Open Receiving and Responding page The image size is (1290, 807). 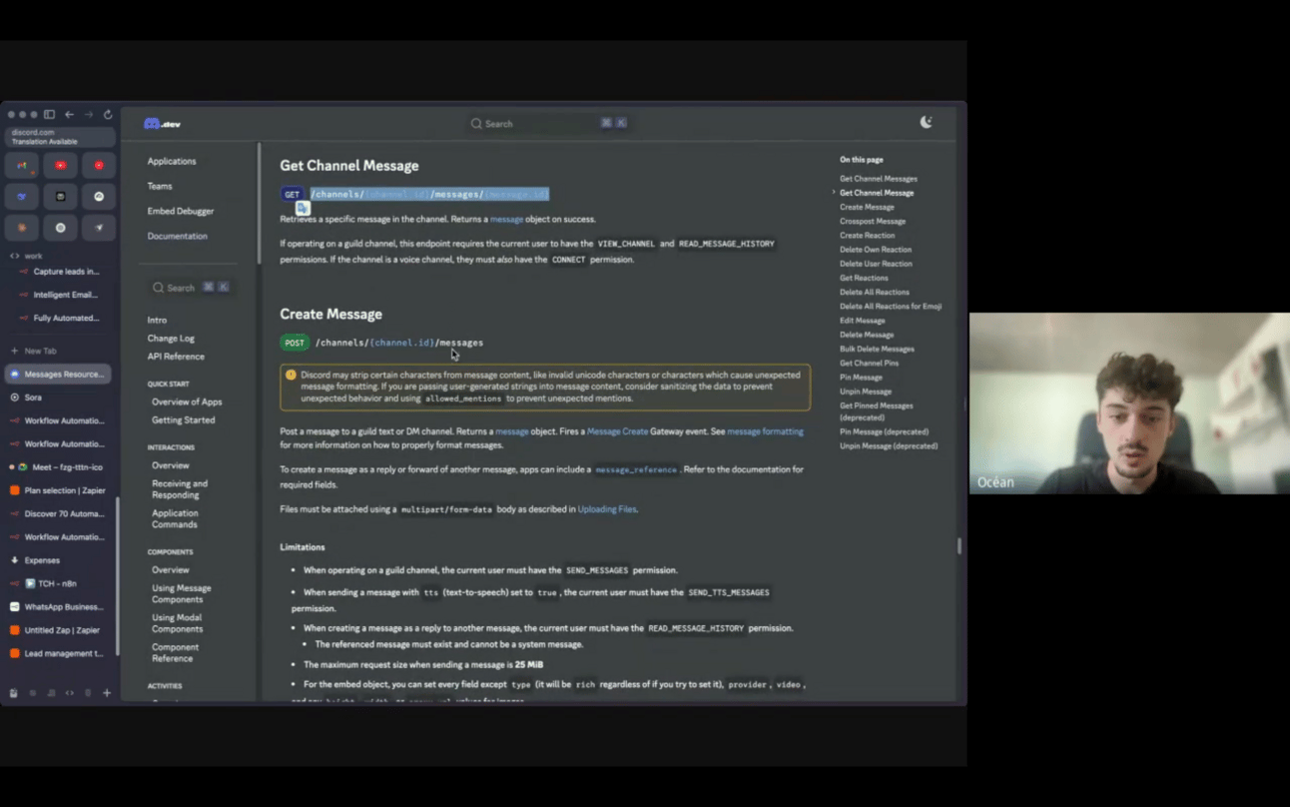click(x=180, y=489)
